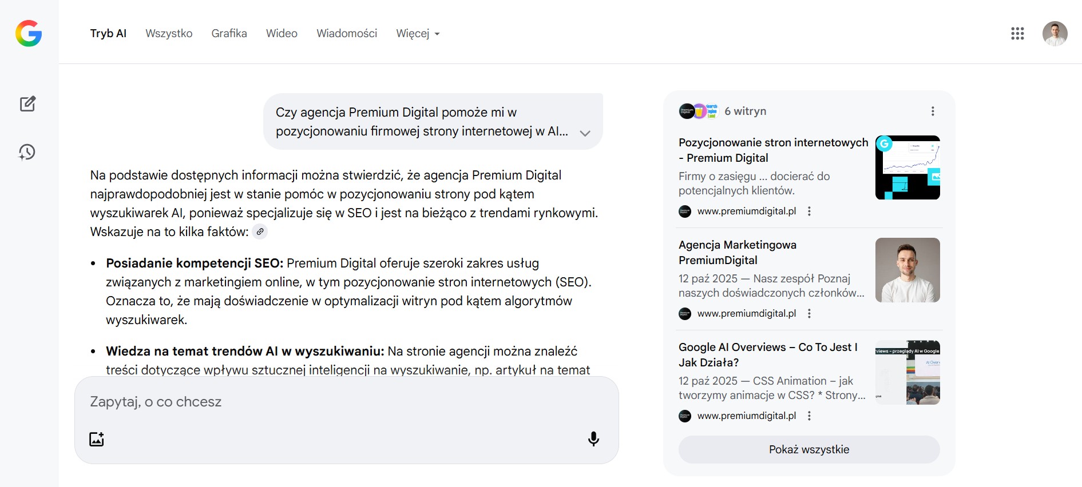
Task: Switch to the Wszystko tab
Action: pyautogui.click(x=169, y=34)
